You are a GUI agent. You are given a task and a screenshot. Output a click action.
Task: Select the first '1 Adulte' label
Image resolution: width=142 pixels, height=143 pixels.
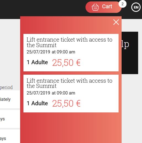pyautogui.click(x=37, y=62)
